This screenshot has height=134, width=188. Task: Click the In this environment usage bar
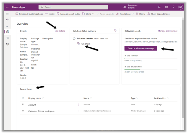(151, 69)
